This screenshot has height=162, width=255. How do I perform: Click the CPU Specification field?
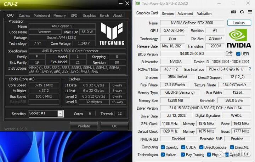pyautogui.click(x=78, y=51)
